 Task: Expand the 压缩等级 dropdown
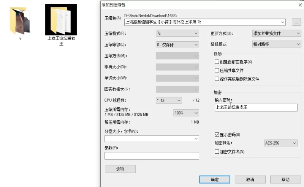pos(177,45)
